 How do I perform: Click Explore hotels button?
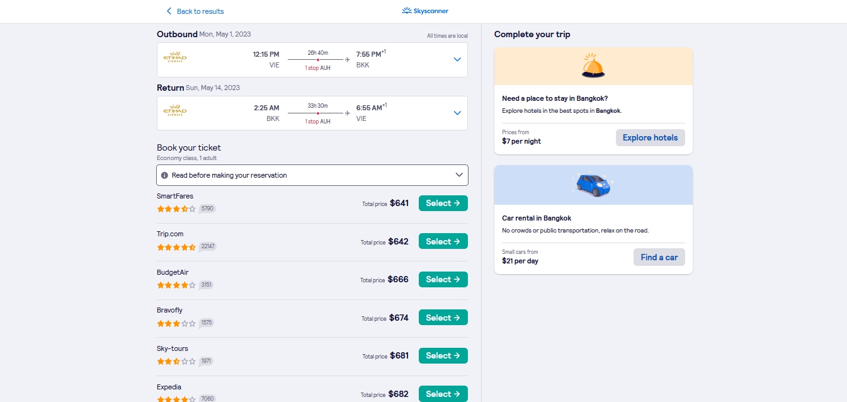click(x=651, y=137)
